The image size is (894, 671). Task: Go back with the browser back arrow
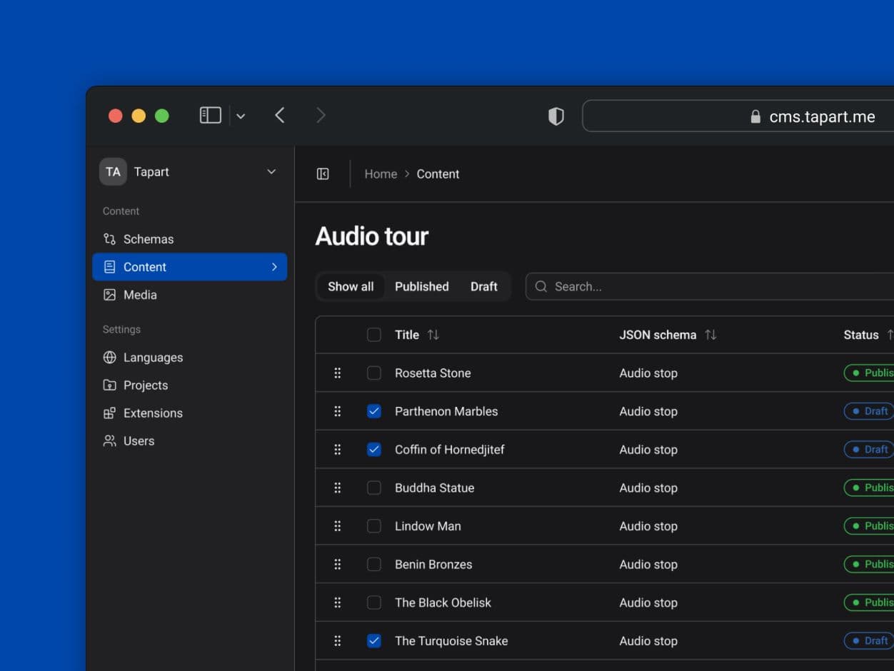pyautogui.click(x=280, y=115)
